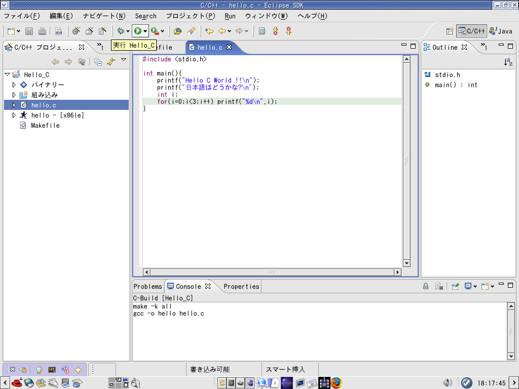Viewport: 519px width, 389px height.
Task: Click the New wizard toolbar icon
Action: [11, 31]
